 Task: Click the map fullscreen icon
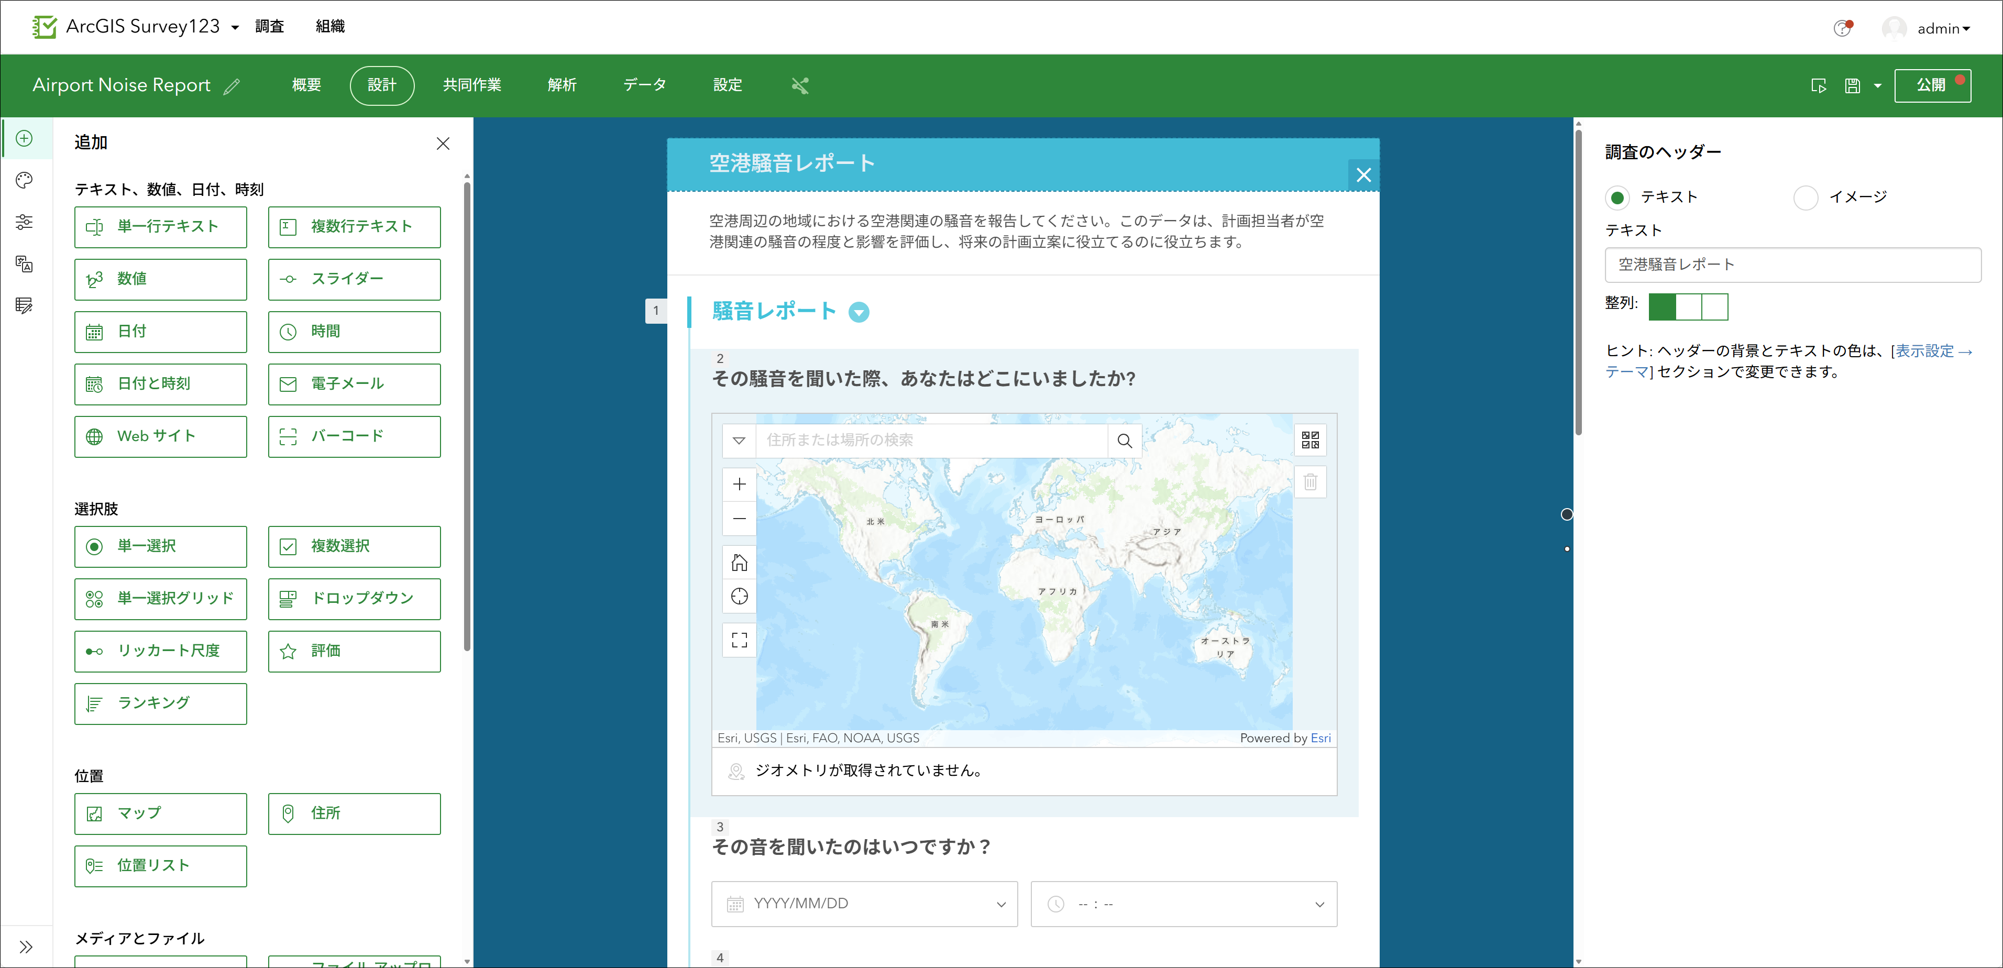[739, 640]
